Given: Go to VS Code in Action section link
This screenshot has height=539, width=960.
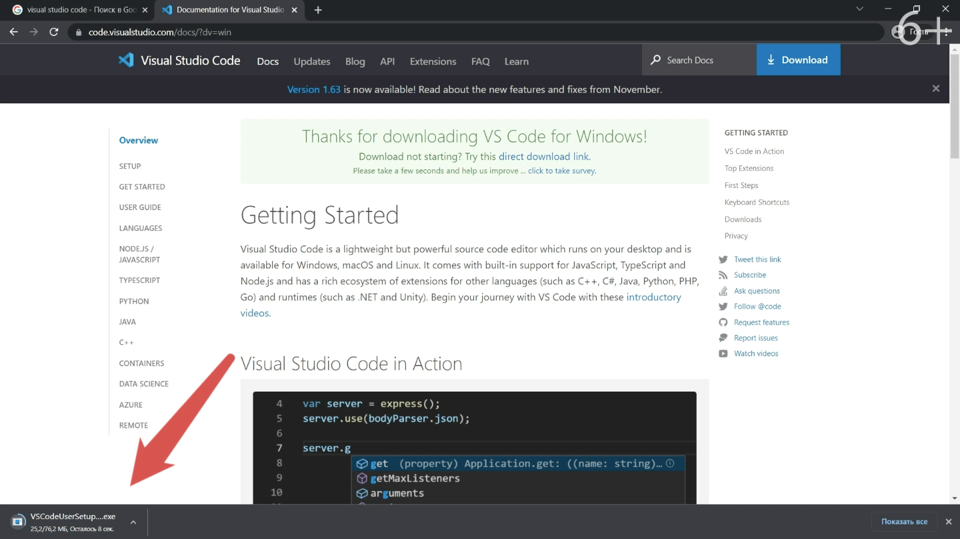Looking at the screenshot, I should click(x=754, y=151).
